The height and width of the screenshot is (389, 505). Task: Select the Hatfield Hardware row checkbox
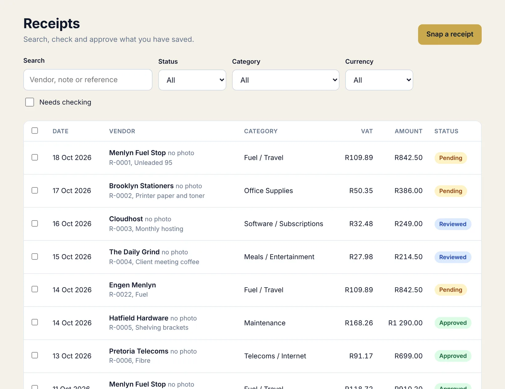pyautogui.click(x=35, y=322)
